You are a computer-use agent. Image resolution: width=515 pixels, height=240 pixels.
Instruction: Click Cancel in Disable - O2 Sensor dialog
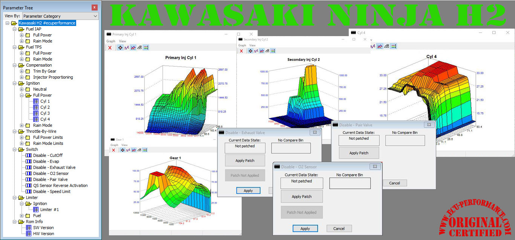coord(339,228)
